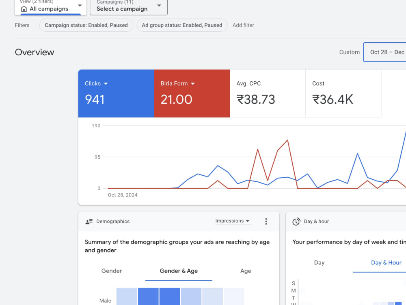Screen dimensions: 406x305
Task: Click the first light-blue Male heatmap cell
Action: tap(127, 296)
